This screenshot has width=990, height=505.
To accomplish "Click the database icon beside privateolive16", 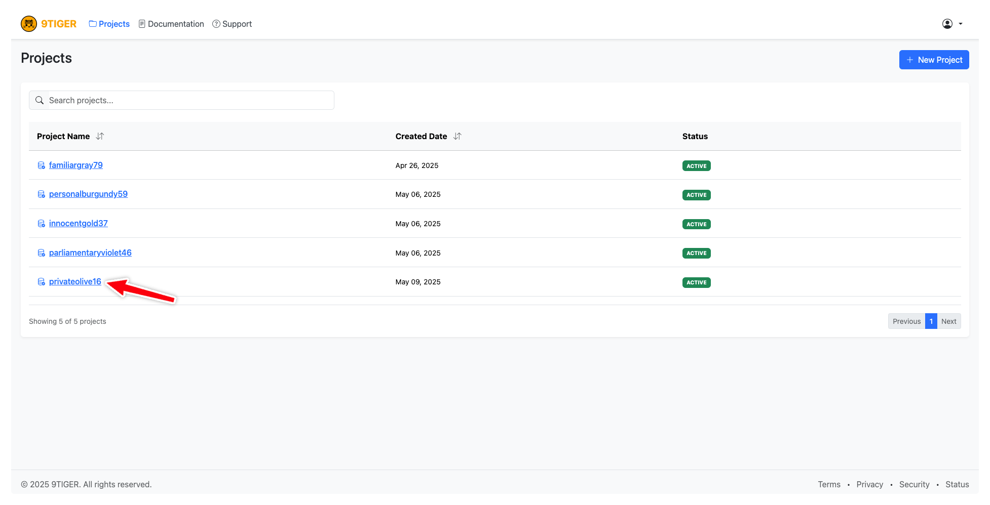I will (x=42, y=282).
